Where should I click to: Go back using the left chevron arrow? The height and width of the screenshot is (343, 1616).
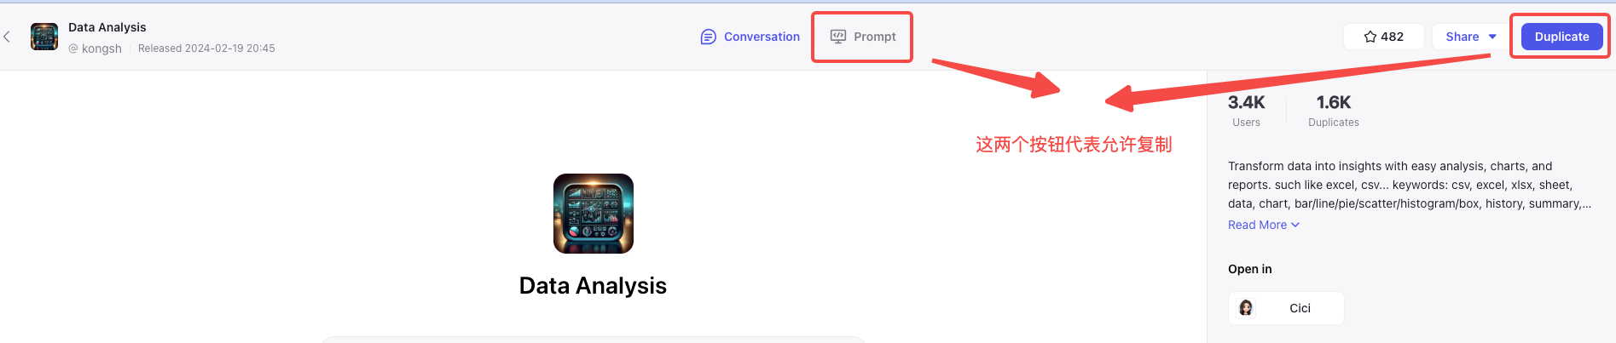pyautogui.click(x=7, y=37)
